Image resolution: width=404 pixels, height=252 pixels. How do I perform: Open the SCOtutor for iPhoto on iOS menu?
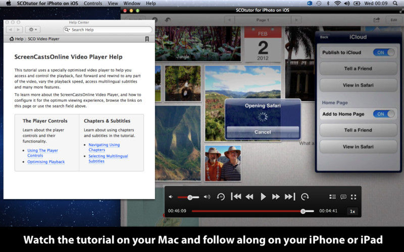pyautogui.click(x=47, y=4)
